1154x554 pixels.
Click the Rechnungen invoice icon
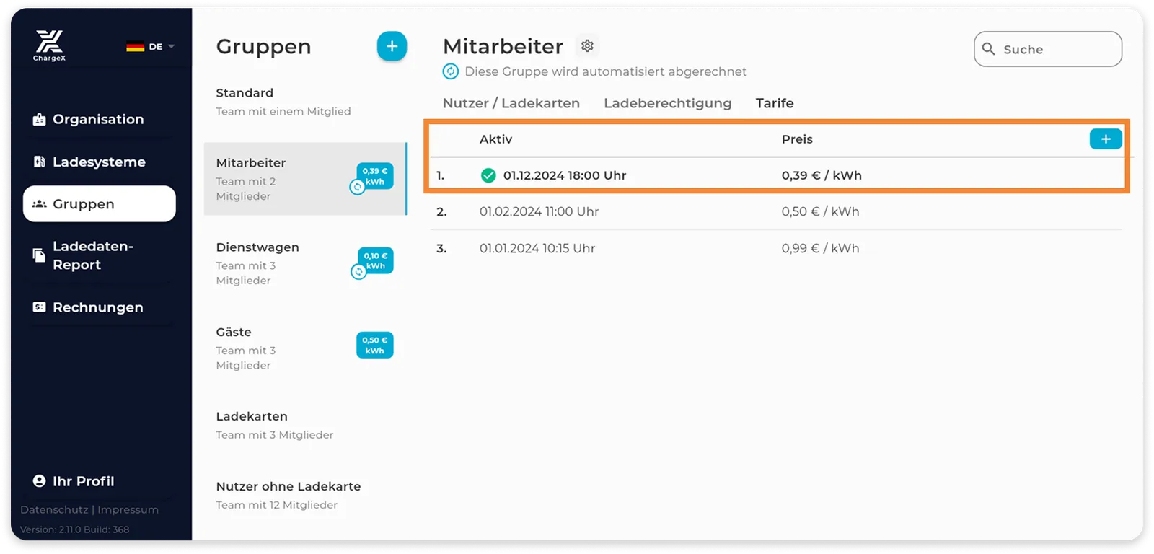pos(40,307)
